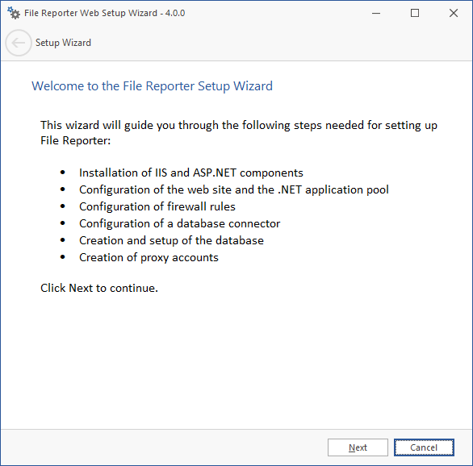The image size is (473, 466).
Task: Click the gear app icon in title bar
Action: (x=14, y=13)
